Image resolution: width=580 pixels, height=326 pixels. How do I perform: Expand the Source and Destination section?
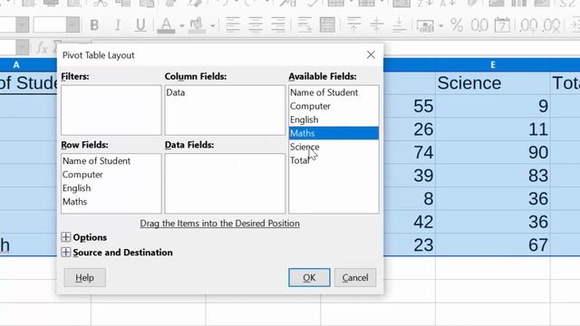[65, 252]
